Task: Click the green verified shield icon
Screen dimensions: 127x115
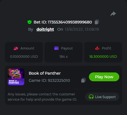Action: [30, 22]
